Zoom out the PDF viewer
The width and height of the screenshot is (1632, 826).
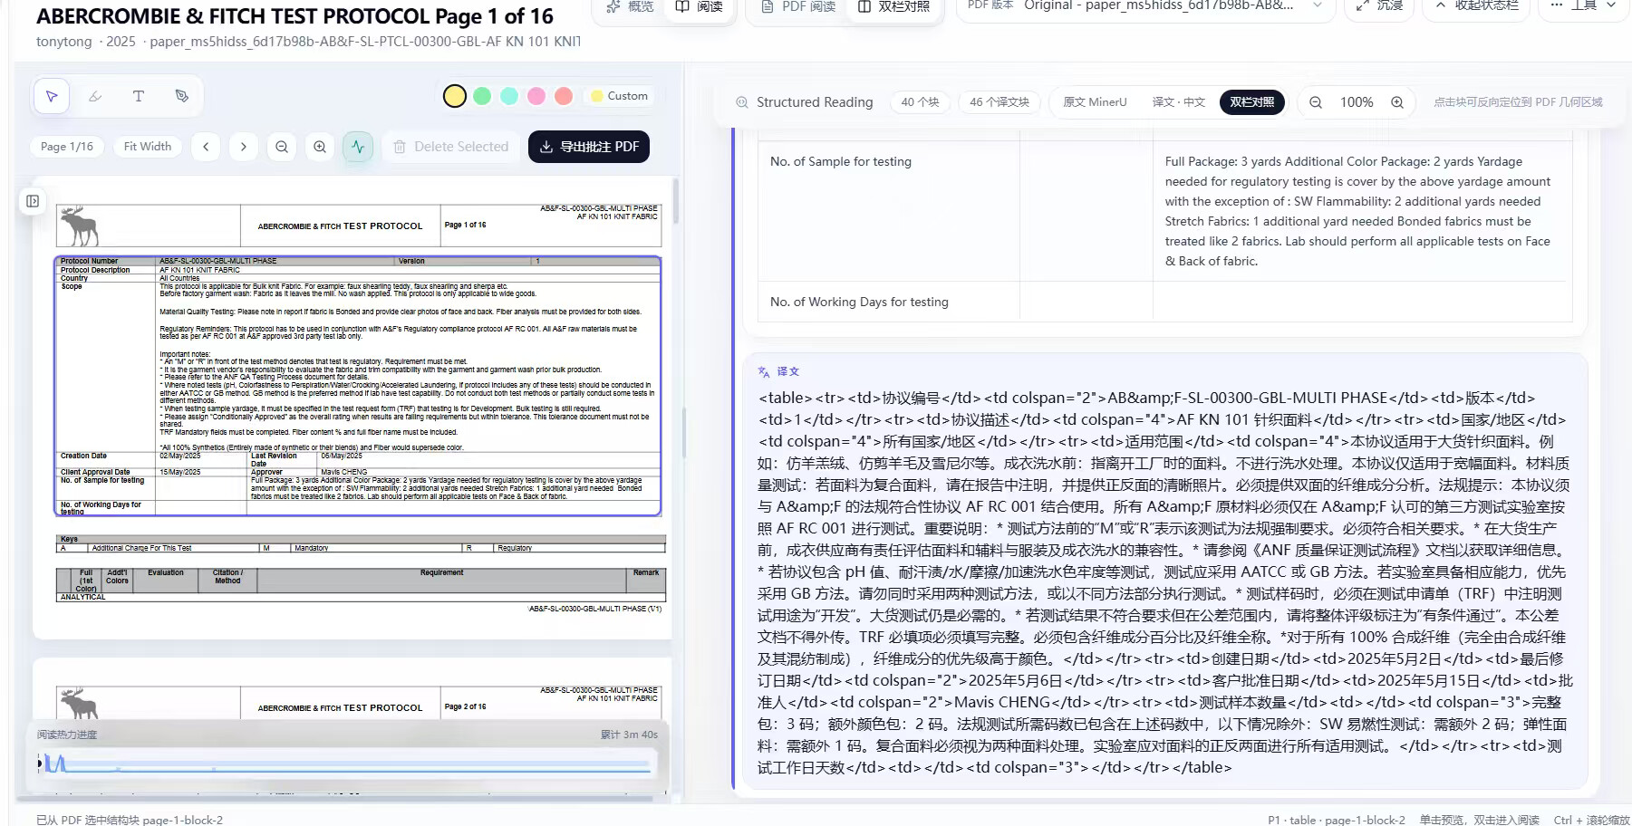pyautogui.click(x=282, y=147)
